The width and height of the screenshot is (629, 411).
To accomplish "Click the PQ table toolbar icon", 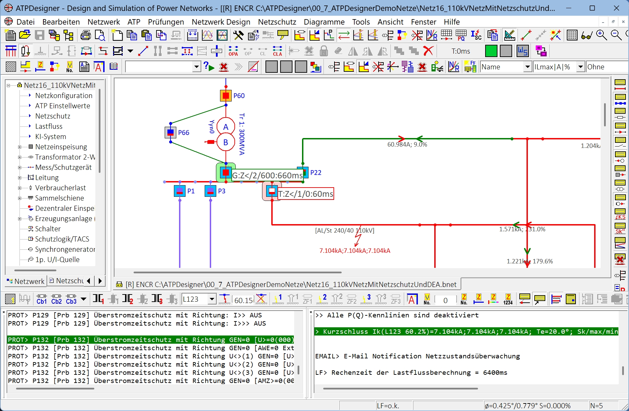I will 461,35.
